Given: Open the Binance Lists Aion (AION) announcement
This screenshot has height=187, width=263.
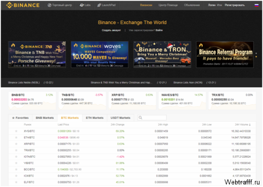Looking at the screenshot, I should pos(188,83).
